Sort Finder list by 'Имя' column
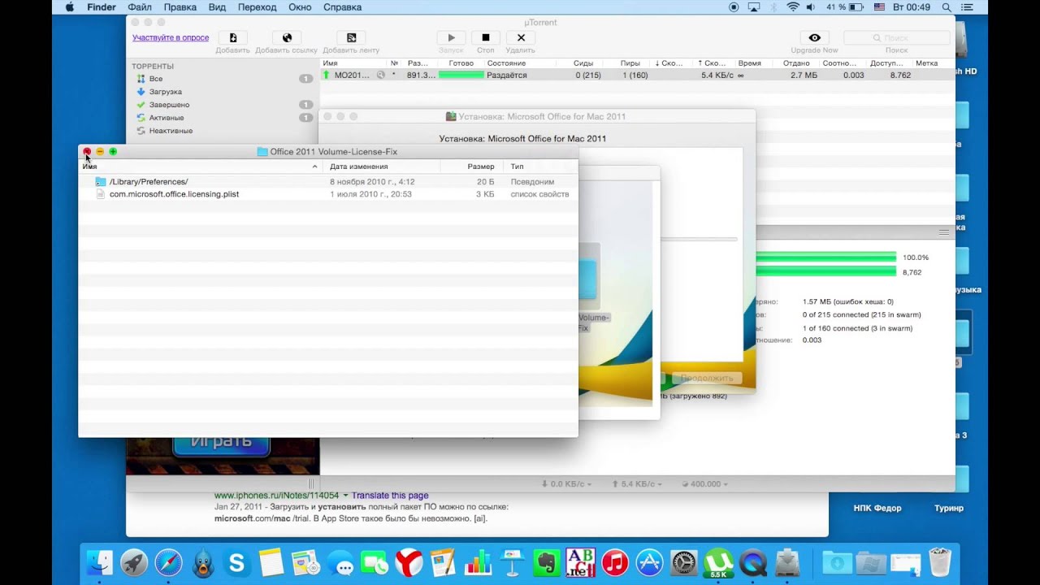Image resolution: width=1040 pixels, height=585 pixels. pyautogui.click(x=201, y=166)
